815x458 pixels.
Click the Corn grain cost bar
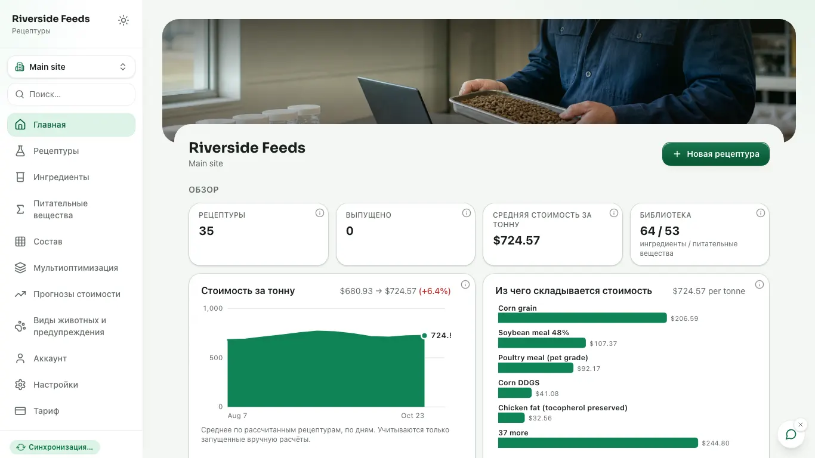(582, 318)
